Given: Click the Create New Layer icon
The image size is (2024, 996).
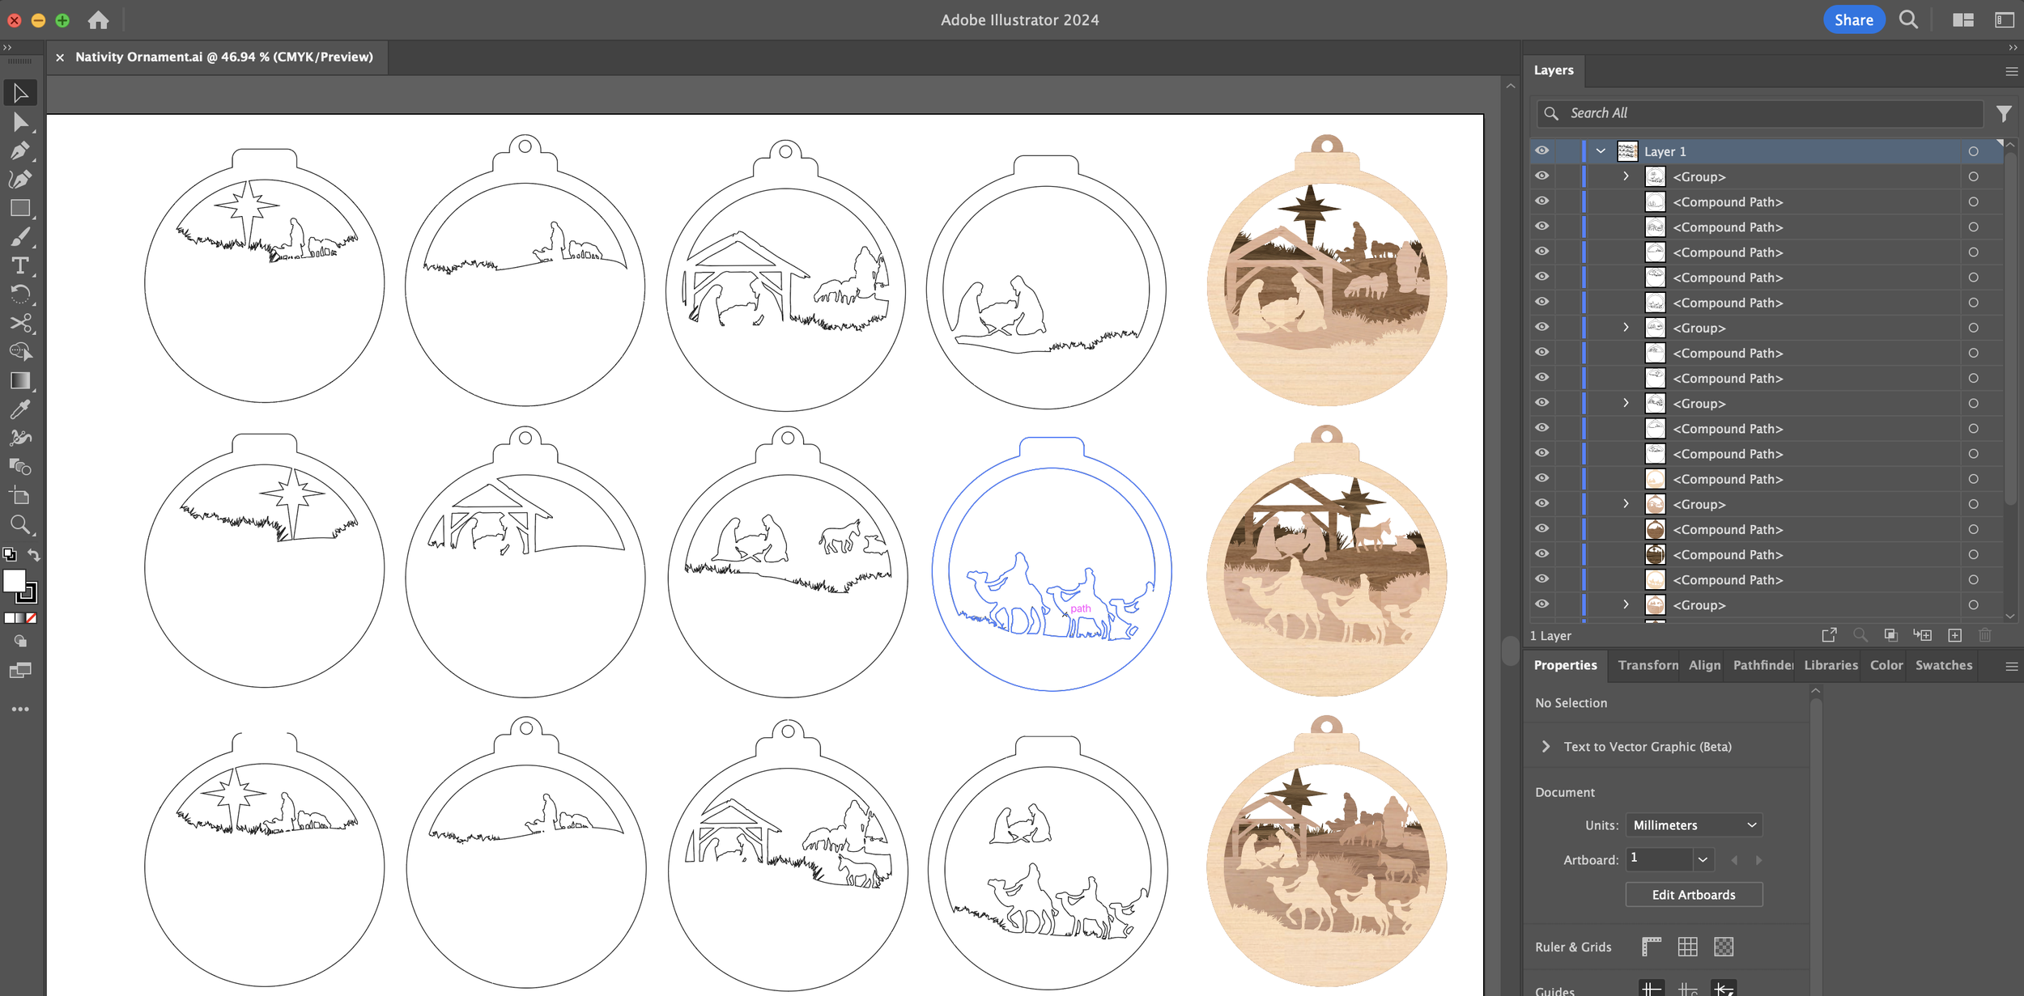Looking at the screenshot, I should (1954, 635).
